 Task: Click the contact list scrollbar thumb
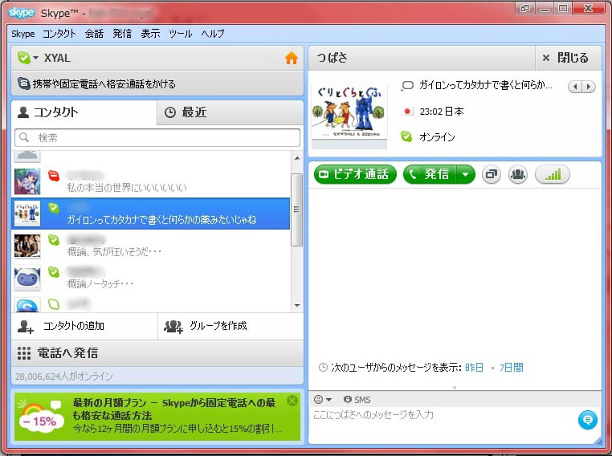(296, 210)
